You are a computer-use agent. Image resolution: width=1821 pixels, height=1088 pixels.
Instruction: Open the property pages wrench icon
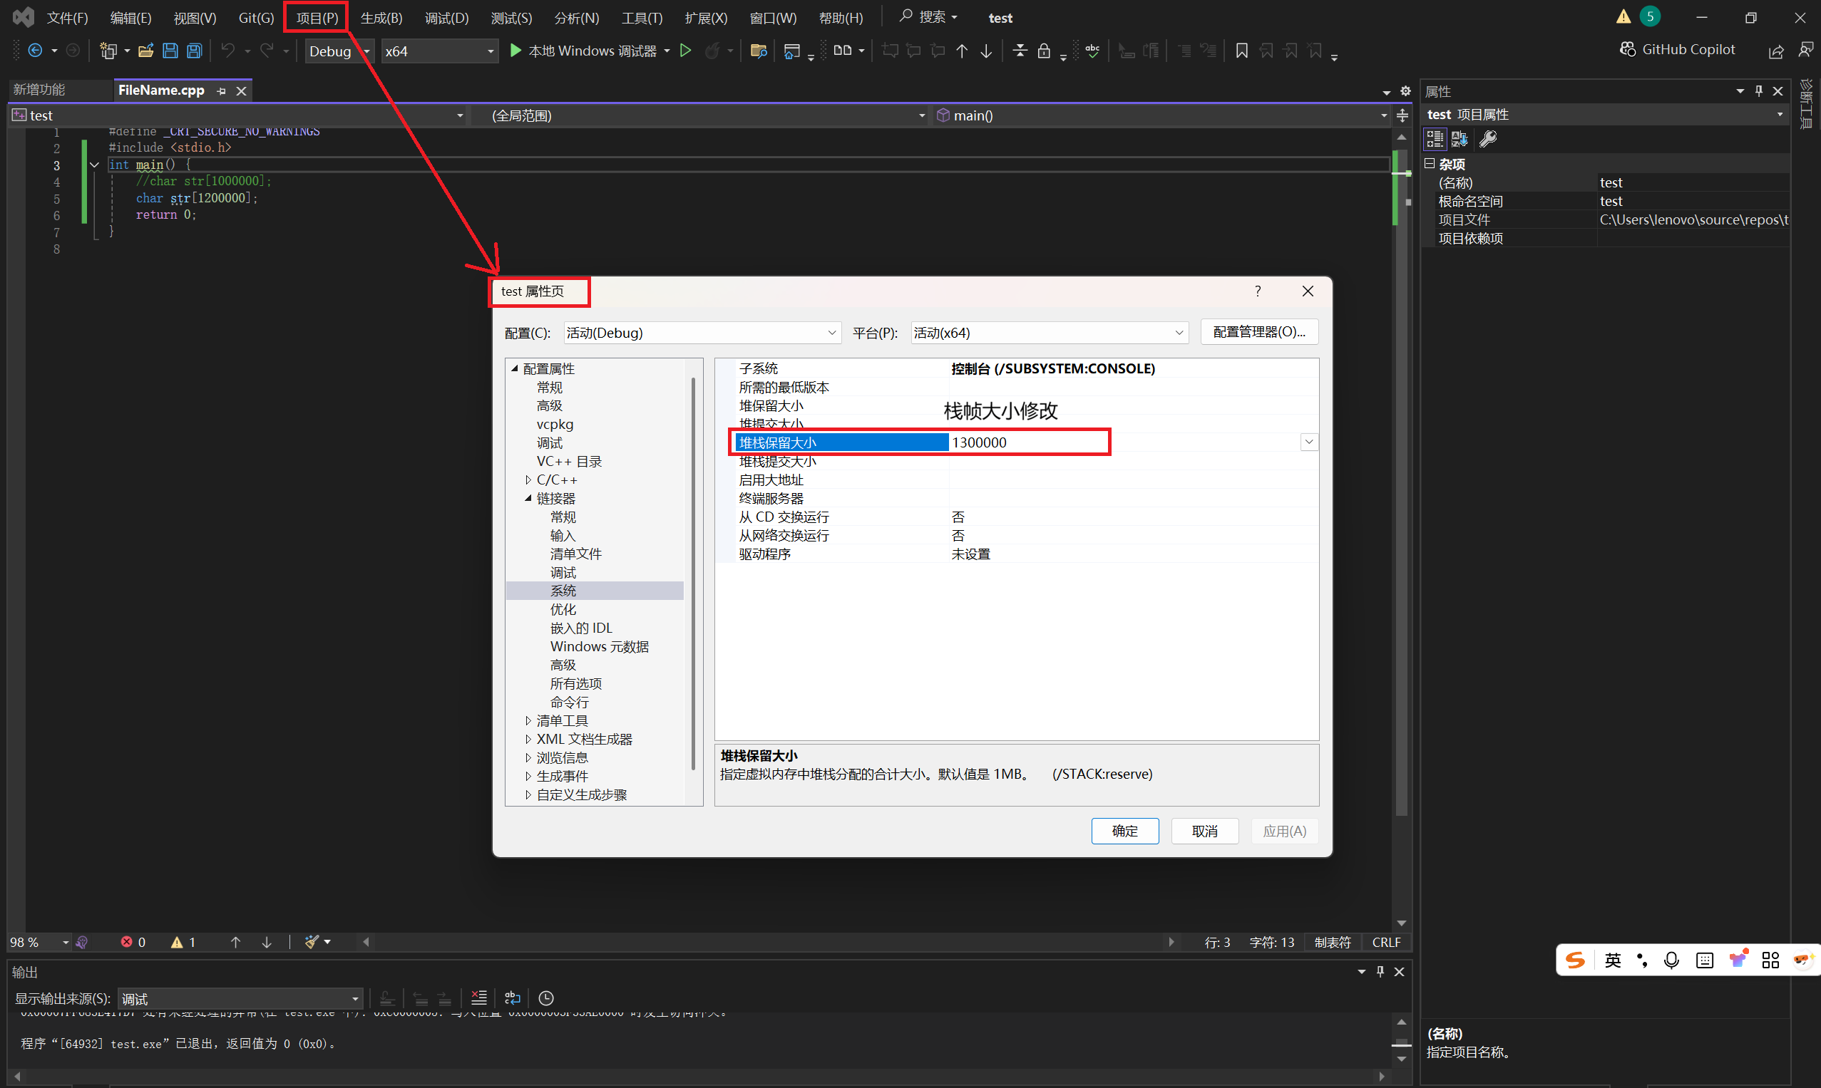[x=1488, y=138]
